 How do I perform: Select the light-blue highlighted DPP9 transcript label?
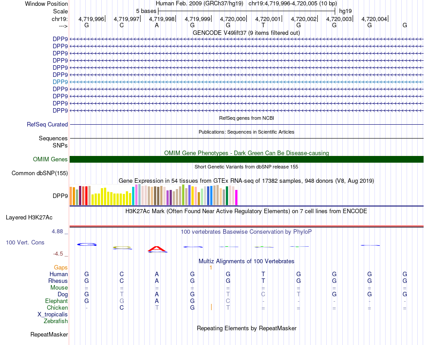coord(60,82)
